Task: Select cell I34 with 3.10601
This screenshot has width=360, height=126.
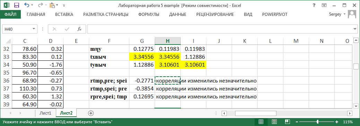Action: coord(193,65)
